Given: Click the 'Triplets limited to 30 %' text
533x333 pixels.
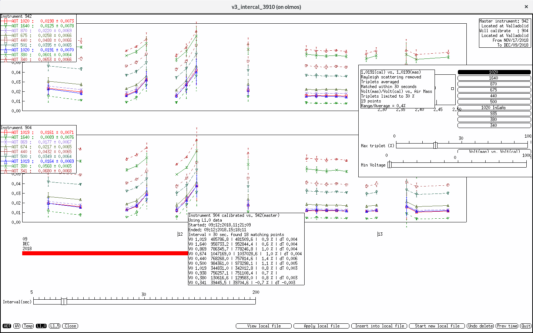Looking at the screenshot, I should (x=388, y=96).
